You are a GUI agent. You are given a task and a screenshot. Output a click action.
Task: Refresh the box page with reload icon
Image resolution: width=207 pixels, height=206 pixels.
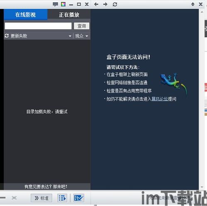point(115,5)
